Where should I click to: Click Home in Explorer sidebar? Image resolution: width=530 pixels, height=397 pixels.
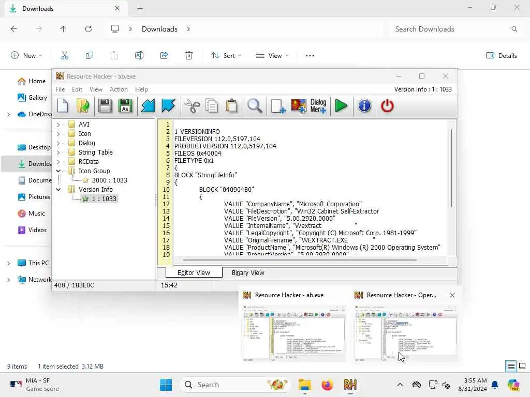32,81
